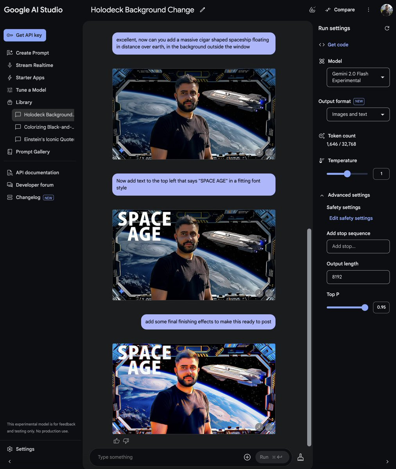Collapse run settings panel chevron
This screenshot has width=396, height=469.
(x=387, y=462)
